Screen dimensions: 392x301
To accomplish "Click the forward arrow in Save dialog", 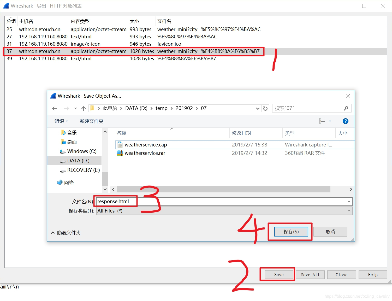I will pos(67,108).
